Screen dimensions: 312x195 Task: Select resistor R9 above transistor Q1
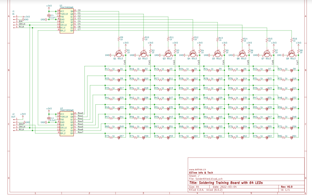point(119,38)
